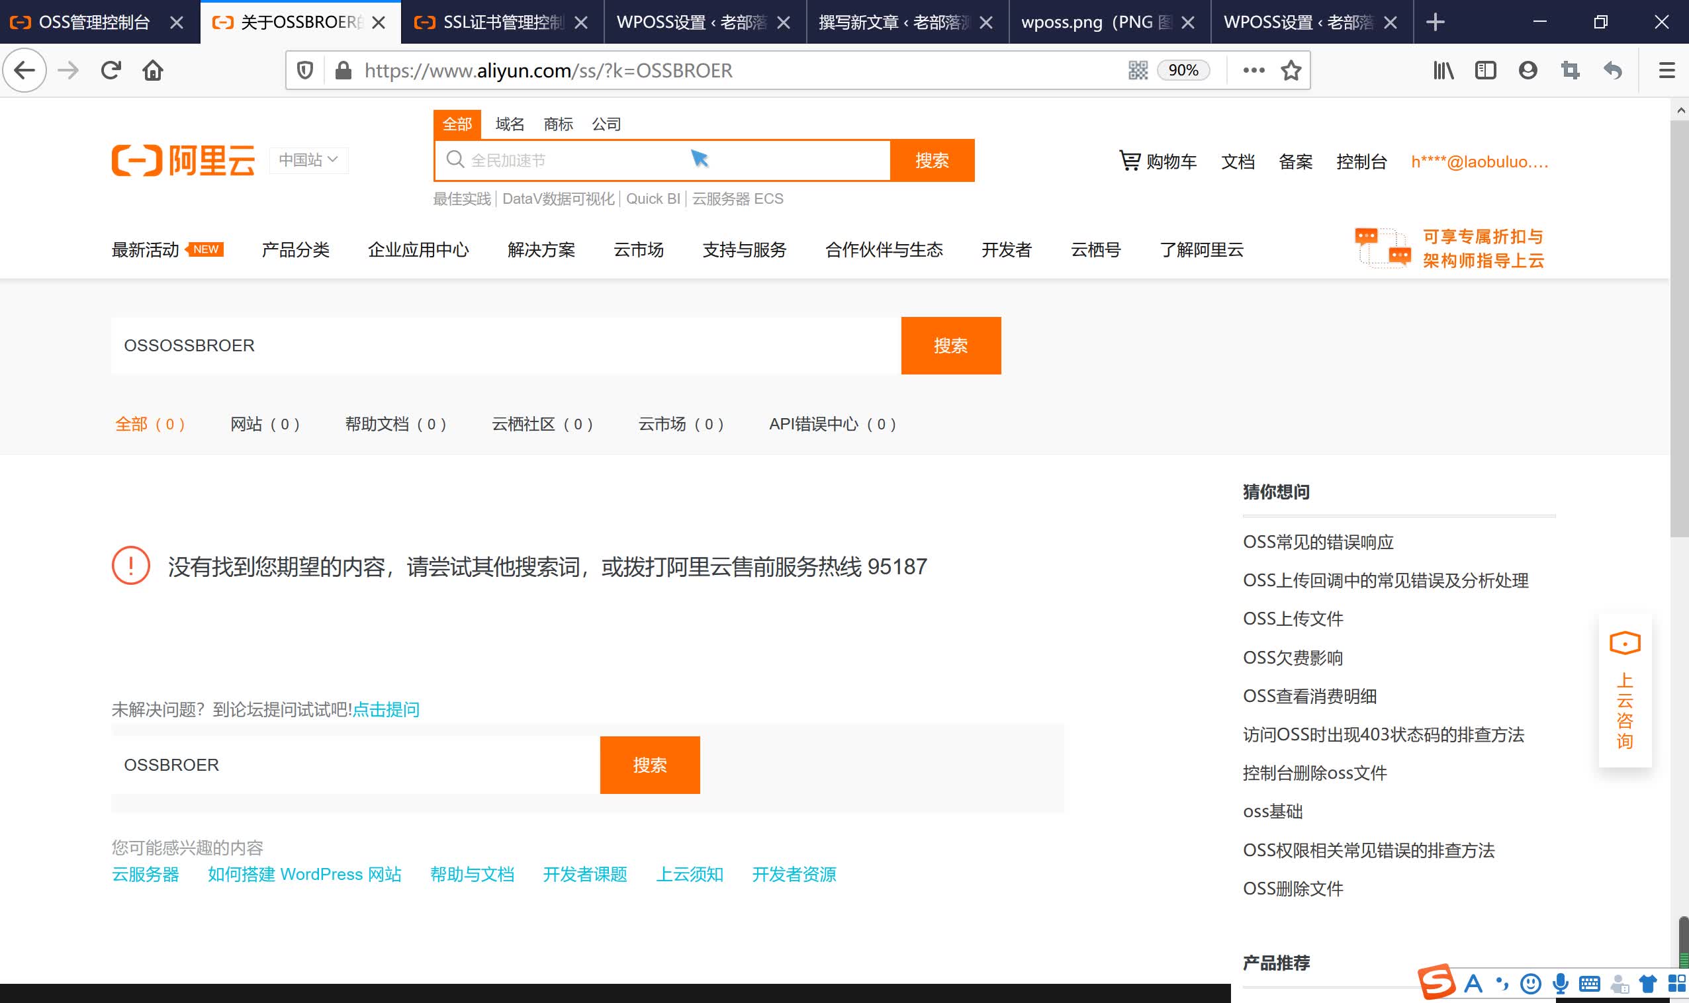Open OSS上传文件 suggestion
This screenshot has height=1003, width=1689.
click(1293, 619)
